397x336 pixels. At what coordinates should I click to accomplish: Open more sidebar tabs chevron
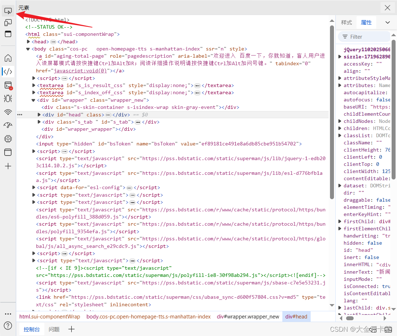[388, 23]
